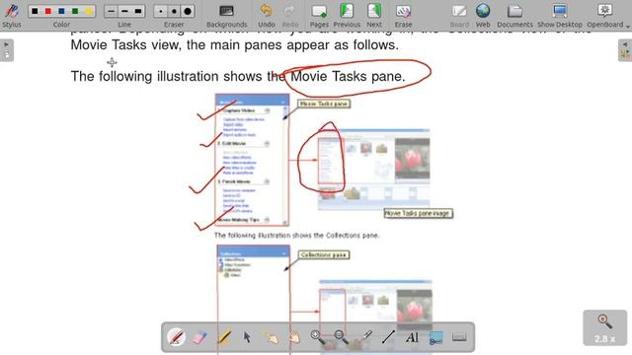Pick the yellow pen color
Image resolution: width=632 pixels, height=355 pixels.
89,11
